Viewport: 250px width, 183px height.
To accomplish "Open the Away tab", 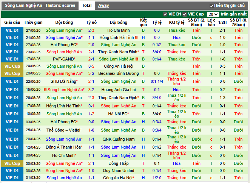I will (x=103, y=5).
